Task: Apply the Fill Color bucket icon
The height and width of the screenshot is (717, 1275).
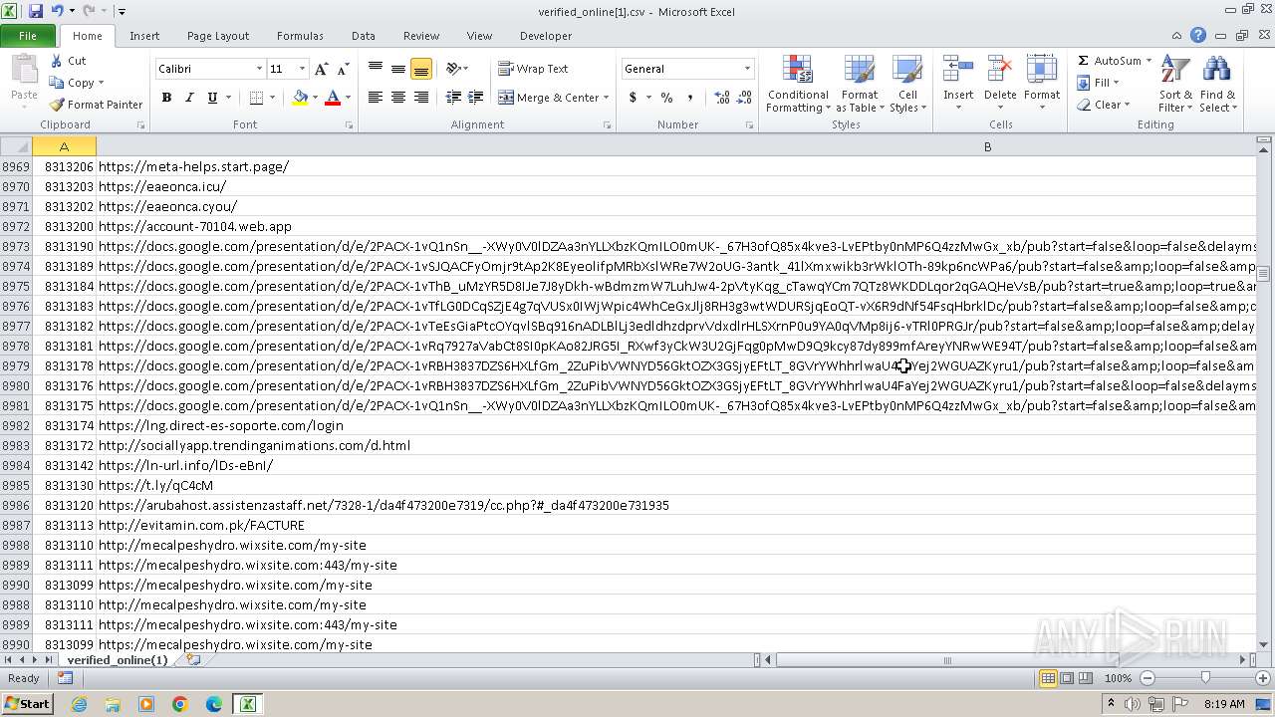Action: coord(300,98)
